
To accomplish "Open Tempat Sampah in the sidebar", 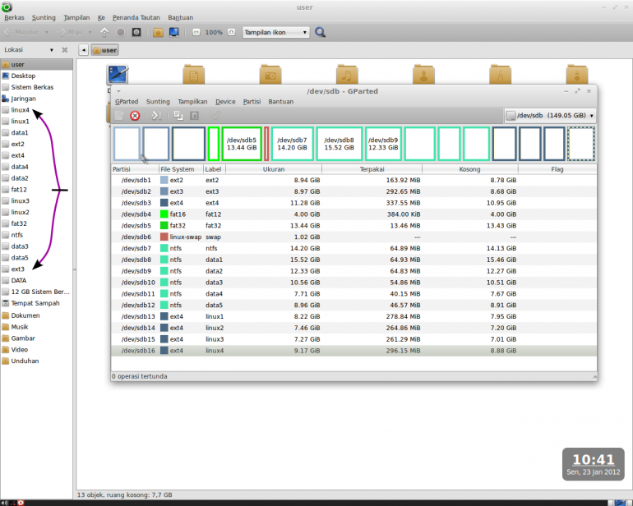I will (36, 303).
